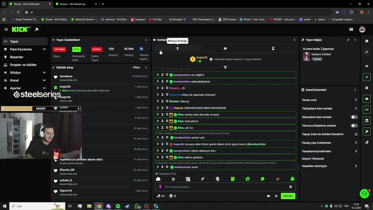This screenshot has height=210, width=373.
Task: Toggle Abonelere özel sohbet switch
Action: [354, 117]
